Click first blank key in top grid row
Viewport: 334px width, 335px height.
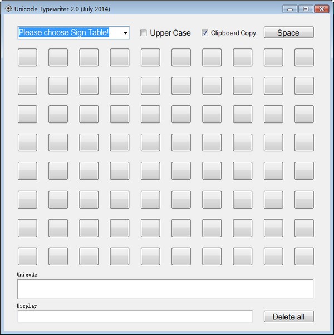pyautogui.click(x=27, y=57)
